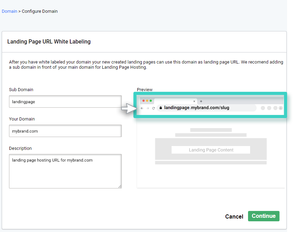Click the forward arrow in preview browser
The height and width of the screenshot is (232, 293).
tap(148, 108)
